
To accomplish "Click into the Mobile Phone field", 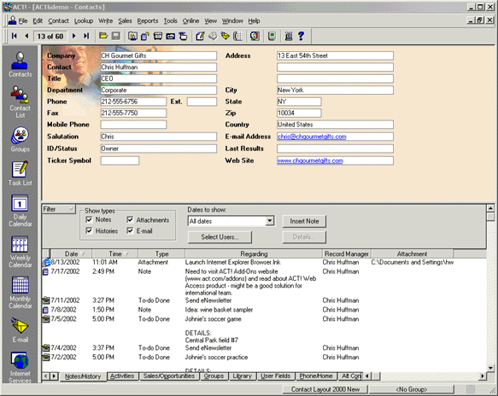I will click(133, 125).
